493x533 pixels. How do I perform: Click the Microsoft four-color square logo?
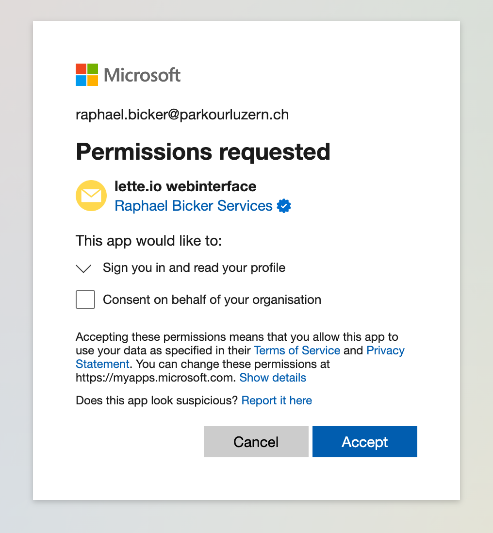pos(87,75)
